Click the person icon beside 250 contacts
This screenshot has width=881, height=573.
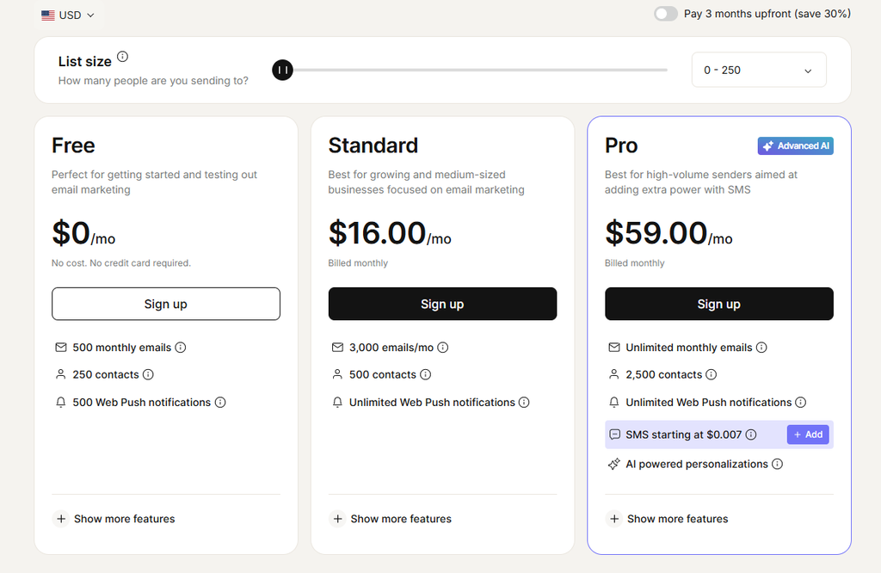pos(61,375)
